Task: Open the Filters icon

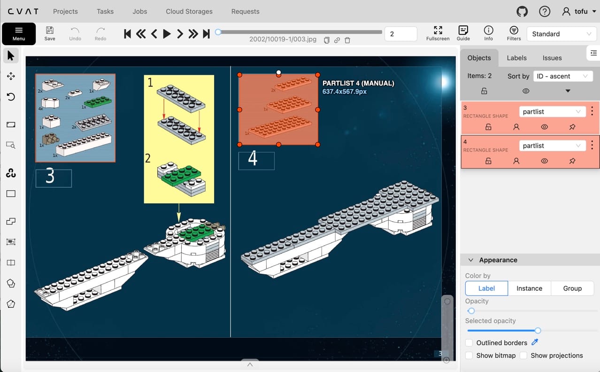Action: coord(514,33)
